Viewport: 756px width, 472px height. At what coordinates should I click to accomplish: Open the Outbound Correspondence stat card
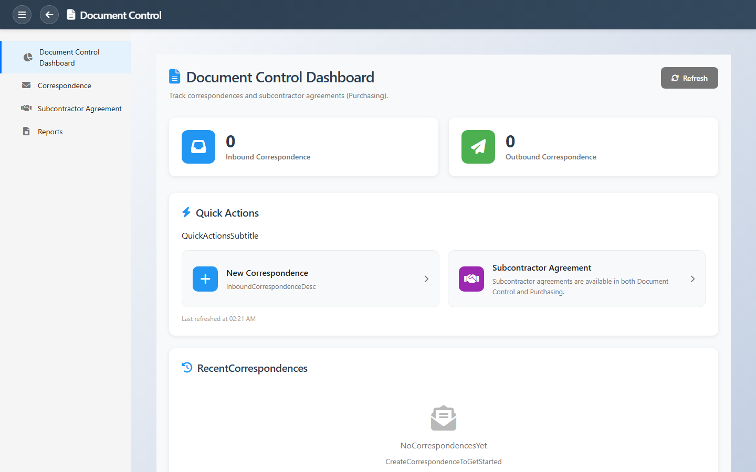(583, 147)
